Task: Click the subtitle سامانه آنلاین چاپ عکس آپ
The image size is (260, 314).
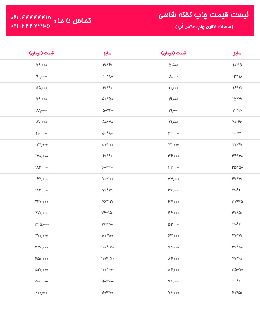Action: (204, 27)
